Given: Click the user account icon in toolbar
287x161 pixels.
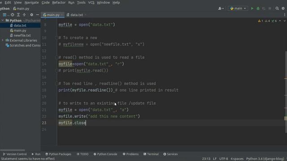Looking at the screenshot, I should click(x=221, y=8).
